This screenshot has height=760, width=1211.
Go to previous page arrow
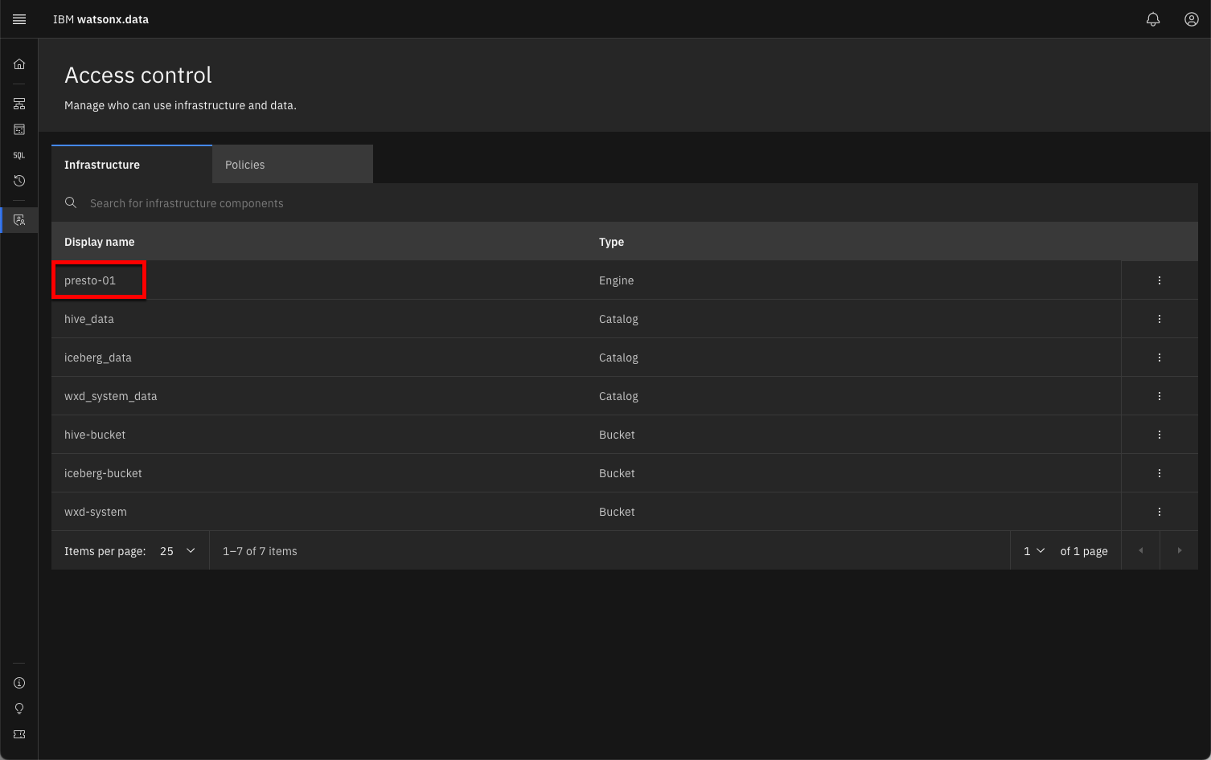[x=1140, y=550]
